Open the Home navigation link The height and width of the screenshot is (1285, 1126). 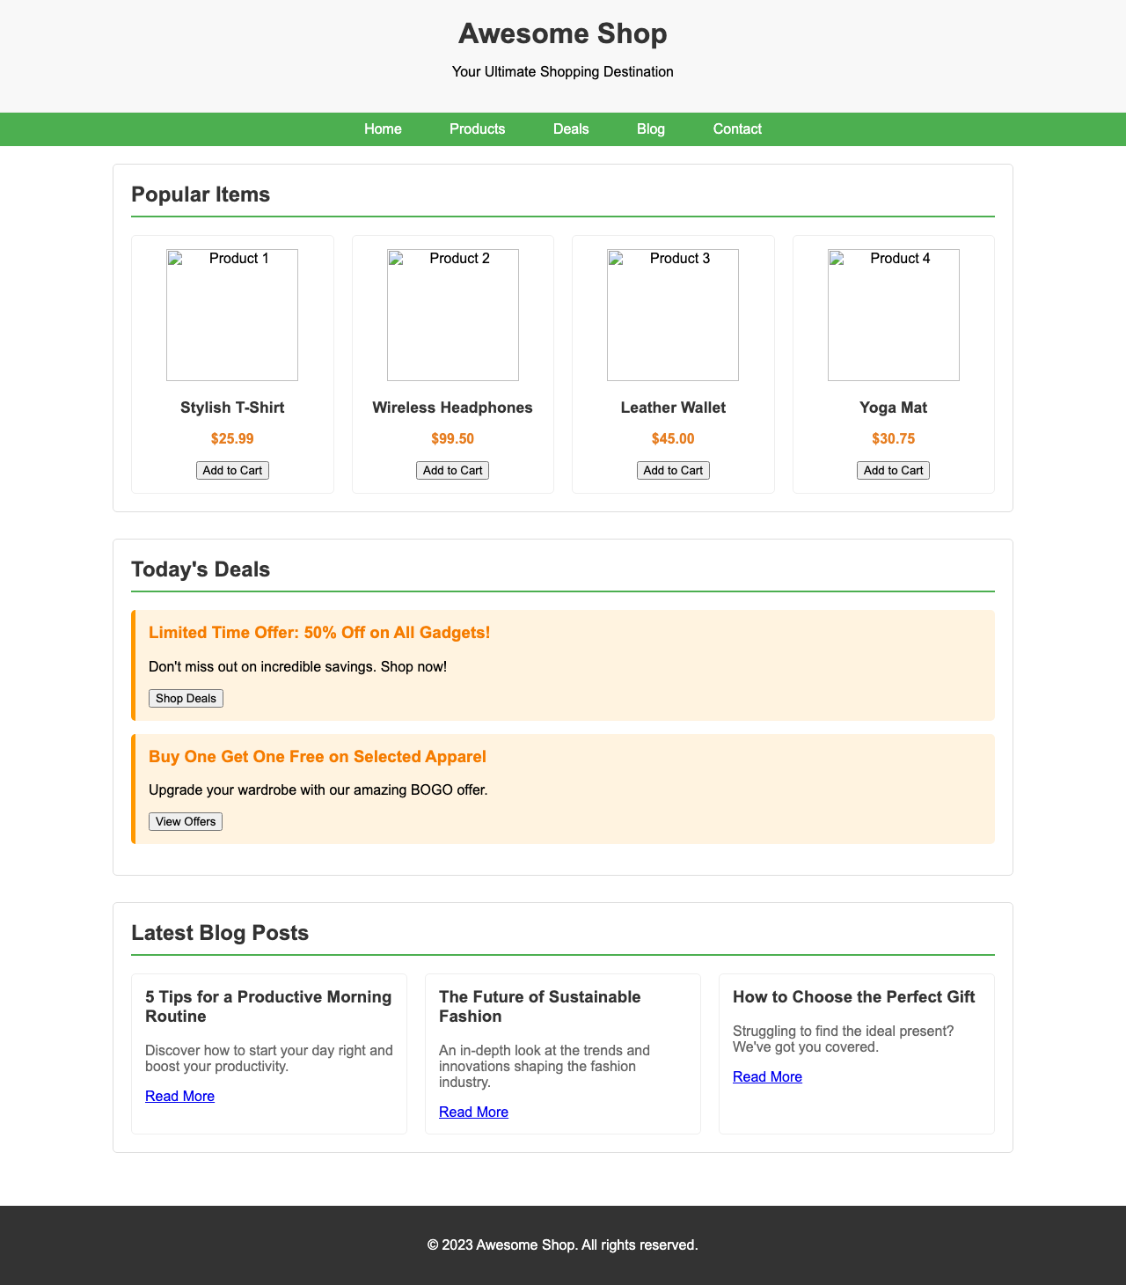pyautogui.click(x=383, y=128)
